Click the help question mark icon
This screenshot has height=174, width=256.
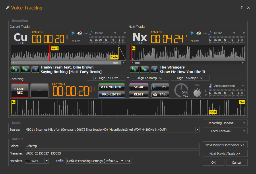242,8
